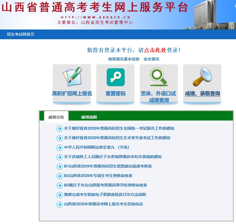Click the red 点击此处 login link
Image resolution: width=236 pixels, height=224 pixels.
pos(155,50)
